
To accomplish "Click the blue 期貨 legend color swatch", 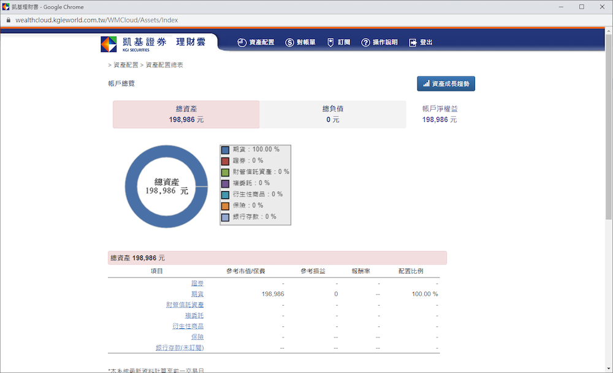I will pyautogui.click(x=226, y=149).
